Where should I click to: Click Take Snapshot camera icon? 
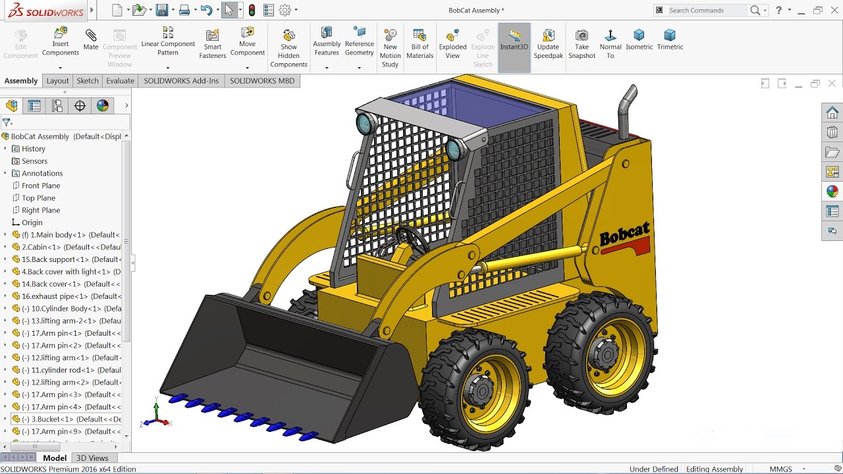point(582,43)
